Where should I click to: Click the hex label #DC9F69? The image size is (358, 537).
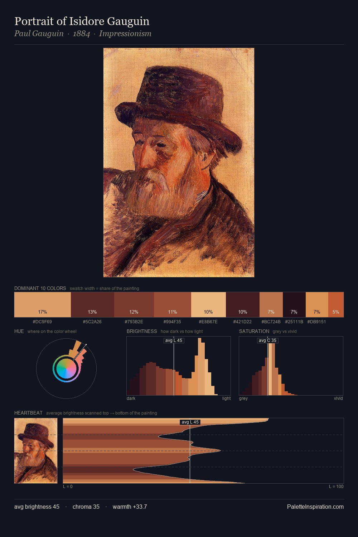coord(42,322)
